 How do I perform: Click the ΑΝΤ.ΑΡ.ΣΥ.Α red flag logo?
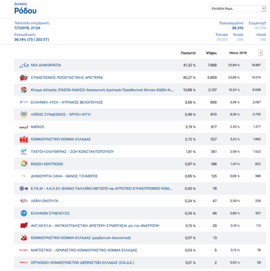tap(24, 225)
